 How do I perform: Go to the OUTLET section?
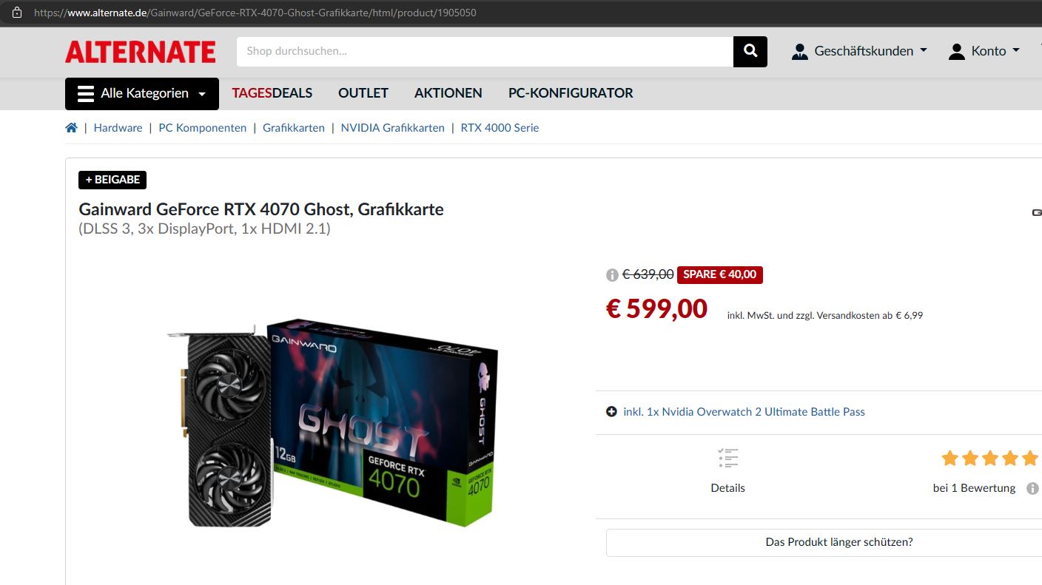(x=363, y=93)
